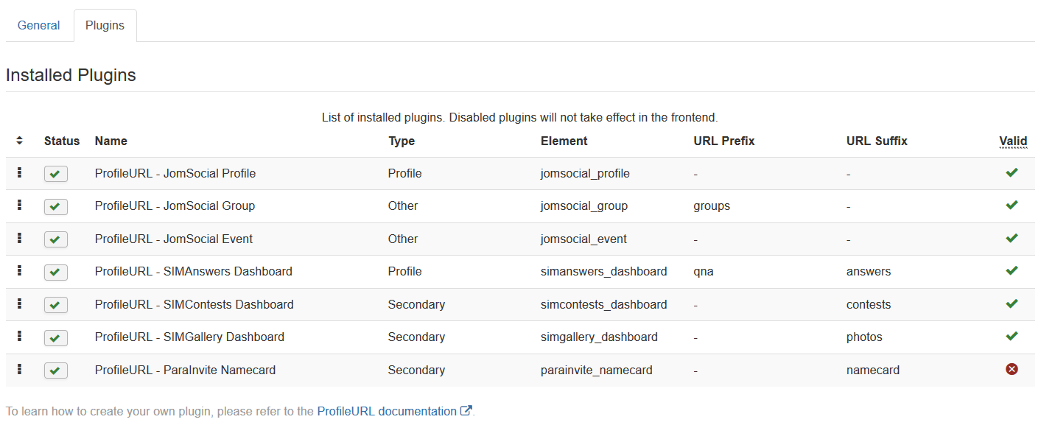Viewport: 1041px width, 425px height.
Task: Click the ProfileURL - SIMGallery Dashboard name
Action: click(x=189, y=337)
